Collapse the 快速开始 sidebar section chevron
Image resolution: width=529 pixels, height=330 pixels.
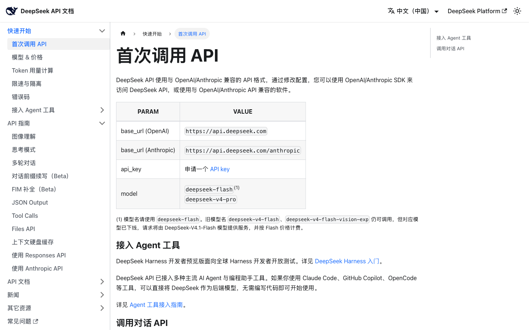tap(102, 31)
